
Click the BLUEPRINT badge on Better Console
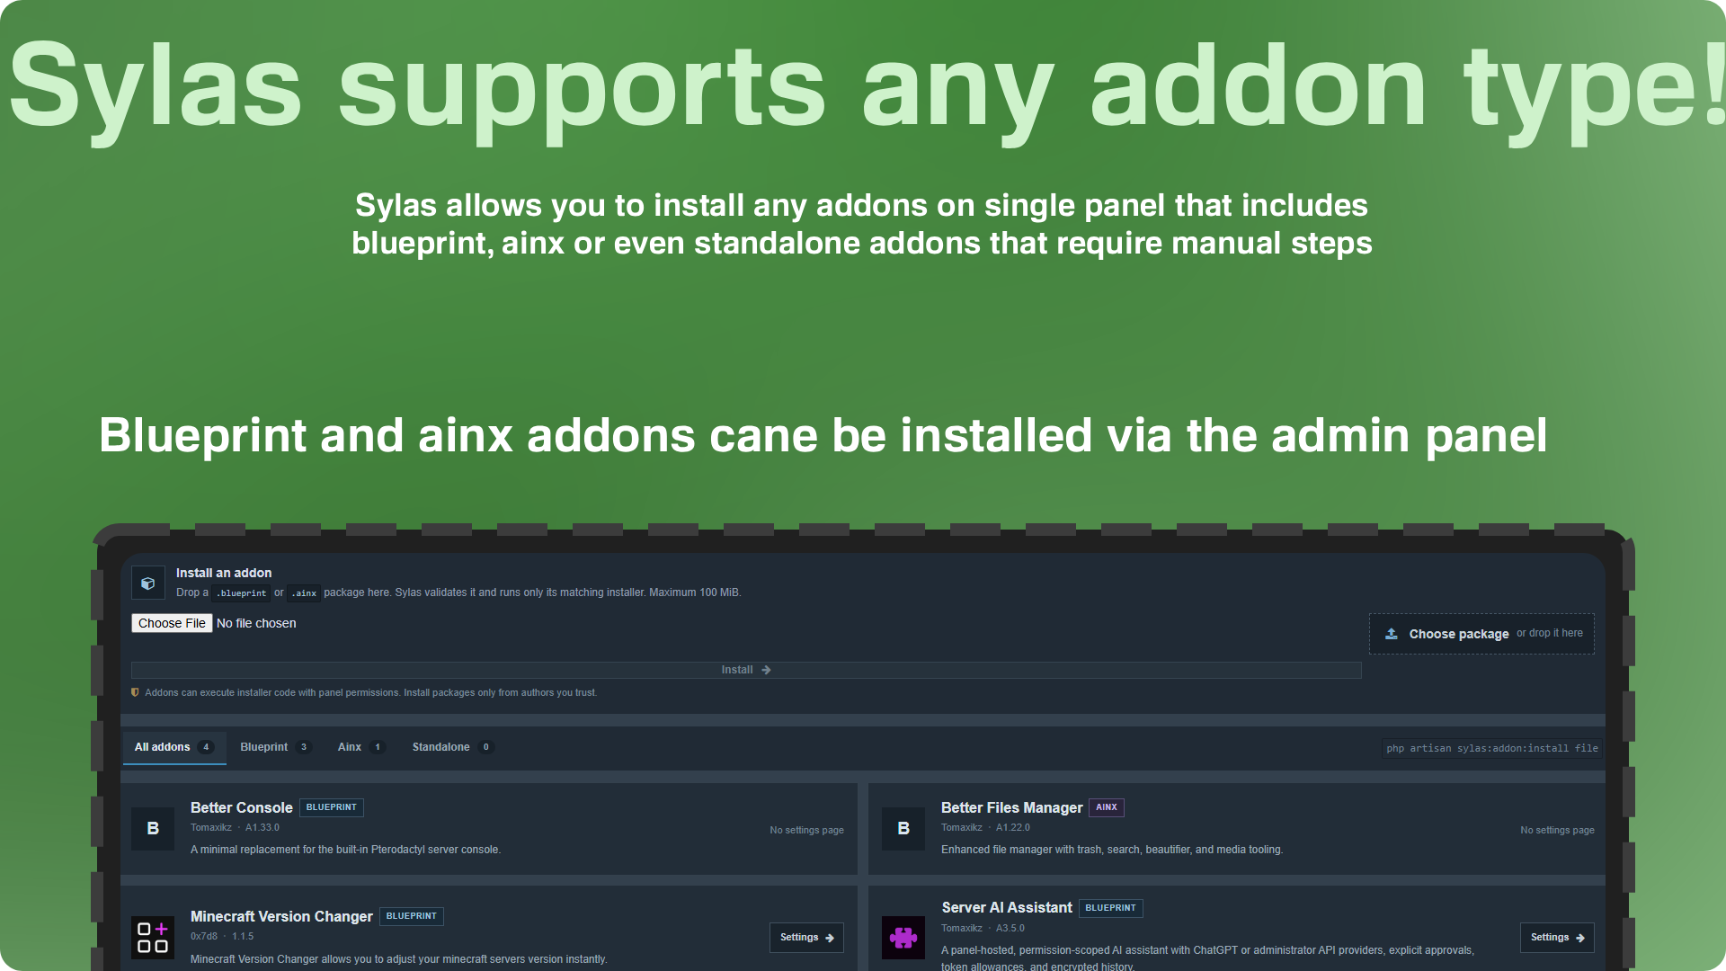[x=332, y=807]
